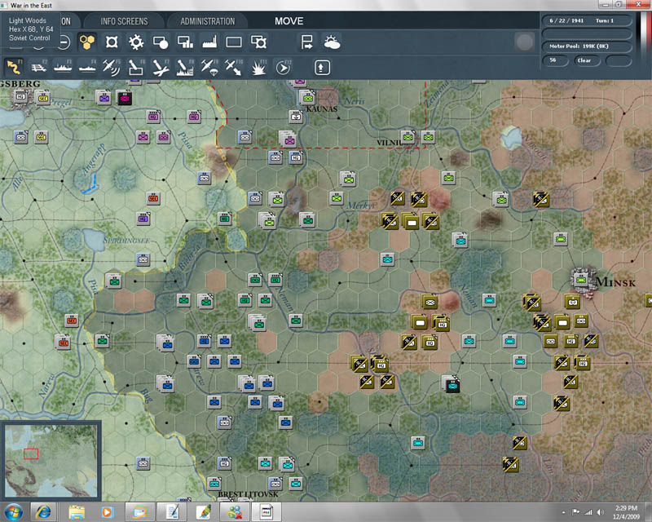The image size is (652, 522).
Task: Click the Brest Litovsk label on map
Action: (248, 494)
